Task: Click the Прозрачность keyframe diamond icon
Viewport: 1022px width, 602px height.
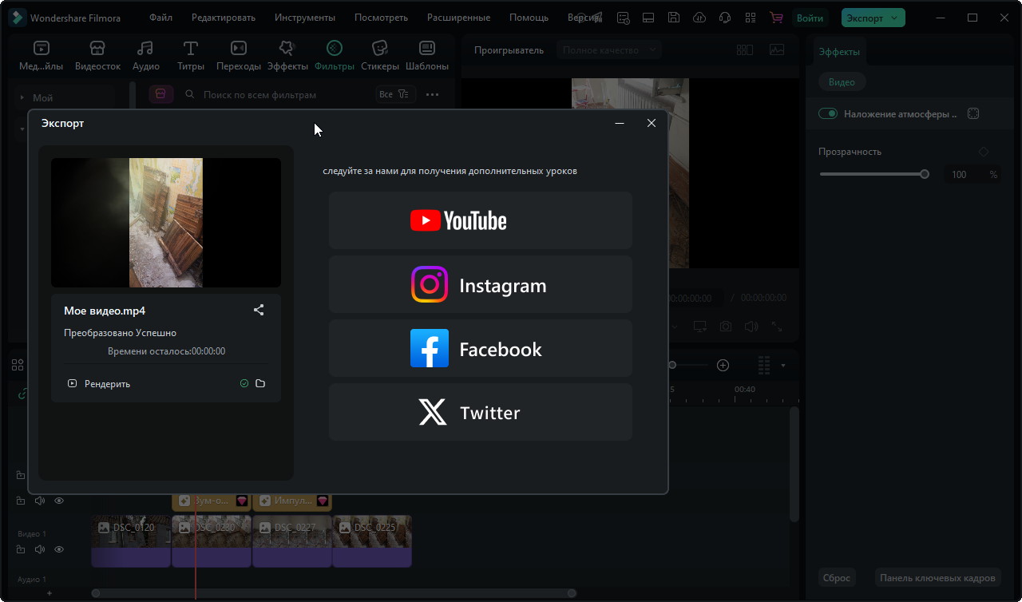Action: 984,151
